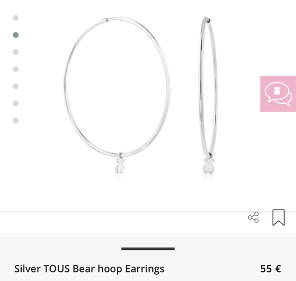
Task: Click the active second gallery dot
Action: point(16,35)
